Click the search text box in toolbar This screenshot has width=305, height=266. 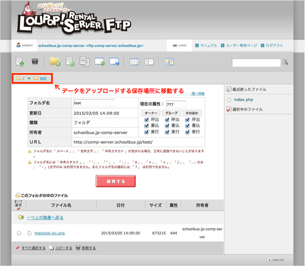[256, 63]
